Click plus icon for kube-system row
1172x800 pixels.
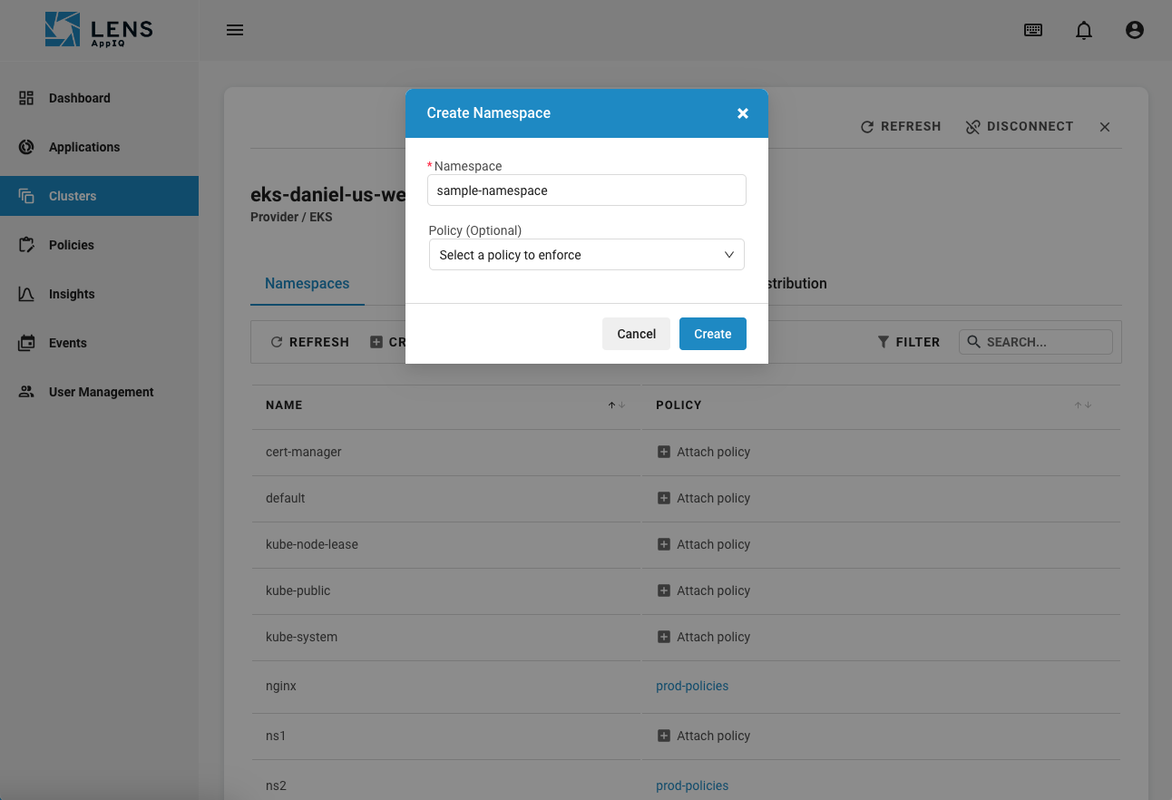[663, 637]
